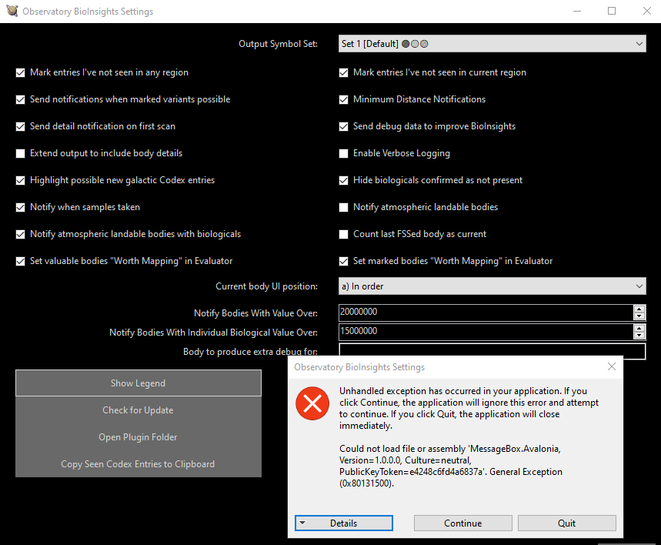Toggle "Mark entries I've not seen in current region"
This screenshot has width=661, height=545.
343,72
